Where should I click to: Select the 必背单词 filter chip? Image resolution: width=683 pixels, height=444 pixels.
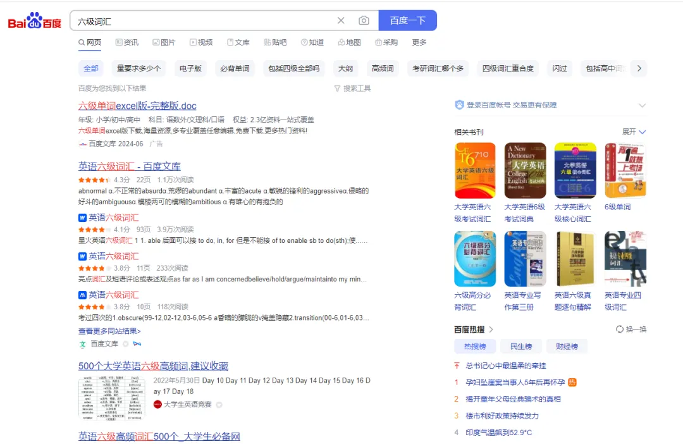235,68
